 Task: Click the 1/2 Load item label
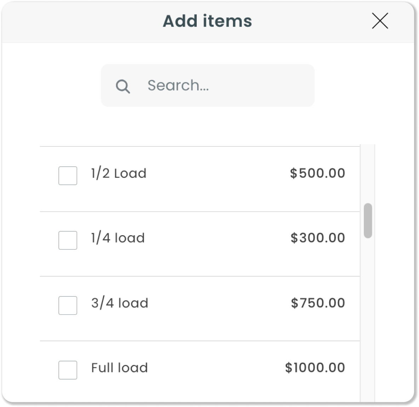119,173
